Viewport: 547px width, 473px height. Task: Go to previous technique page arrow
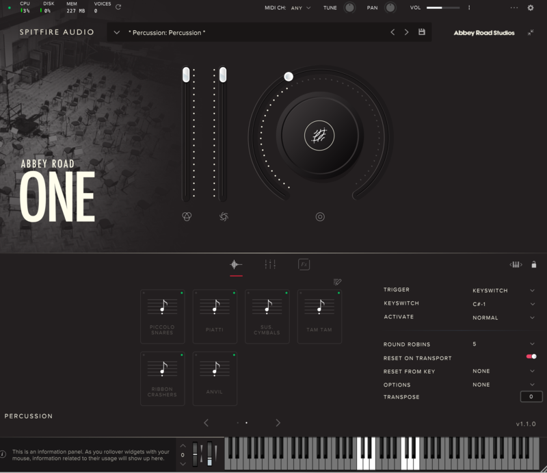(x=206, y=423)
